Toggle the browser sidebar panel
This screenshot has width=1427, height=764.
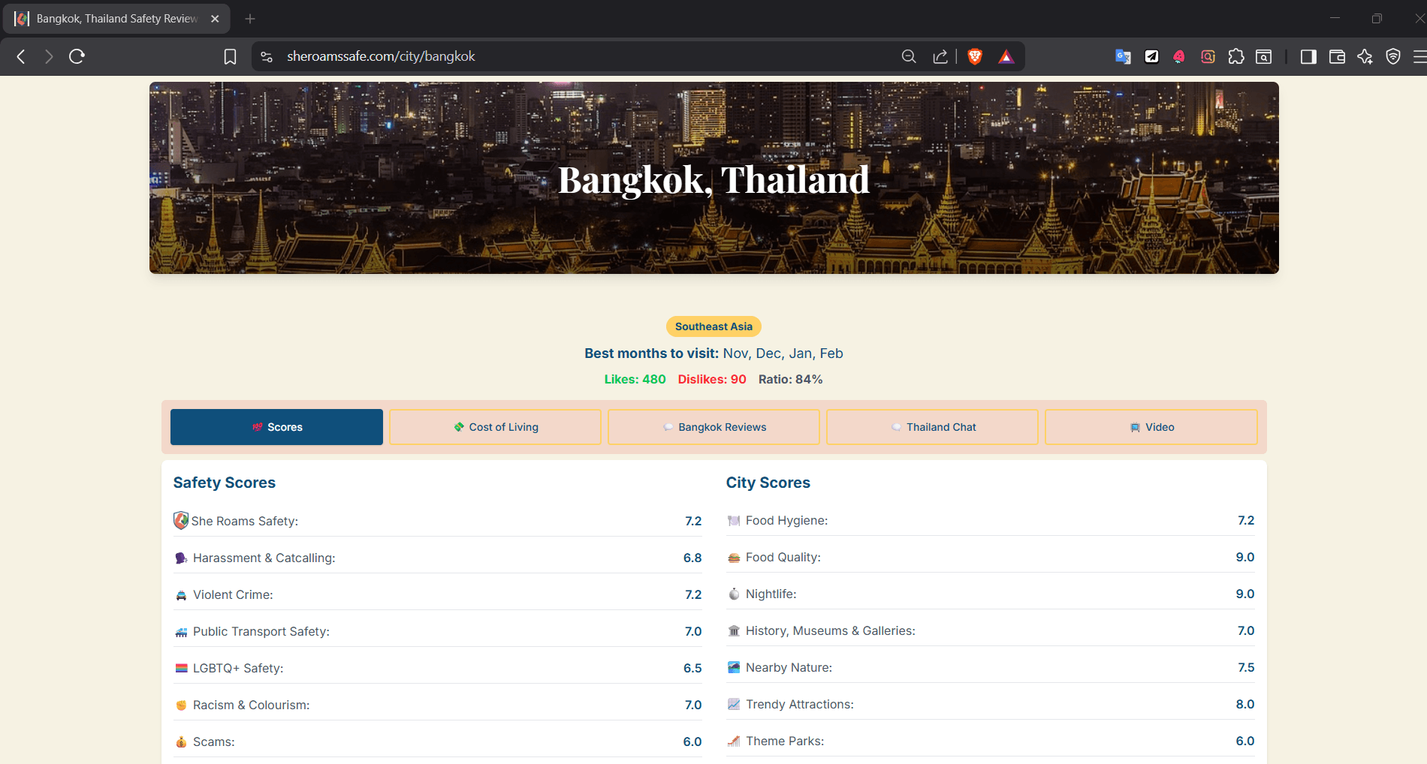click(1308, 56)
